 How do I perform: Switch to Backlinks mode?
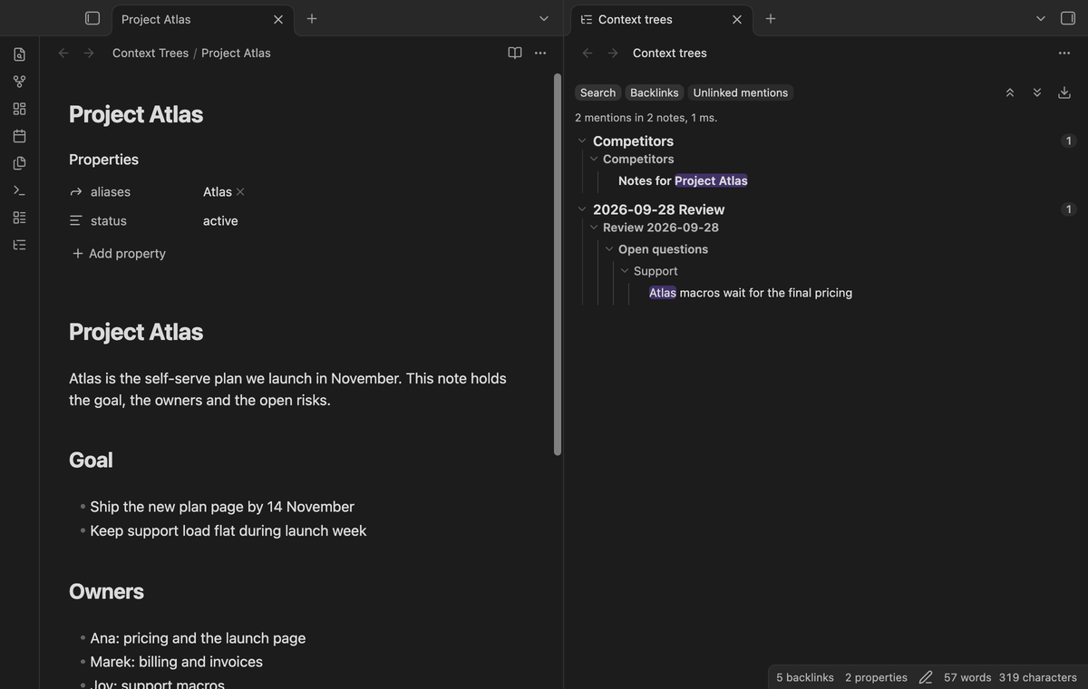[x=655, y=92]
